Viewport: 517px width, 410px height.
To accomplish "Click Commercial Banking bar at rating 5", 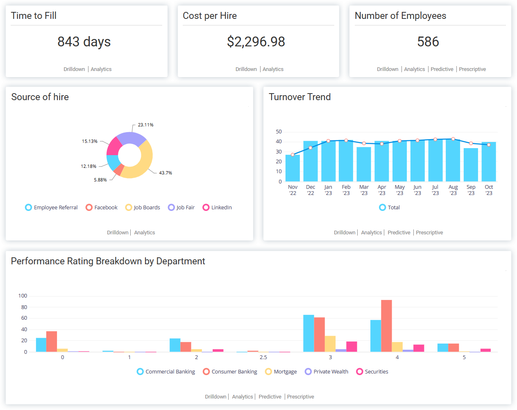I will point(443,348).
